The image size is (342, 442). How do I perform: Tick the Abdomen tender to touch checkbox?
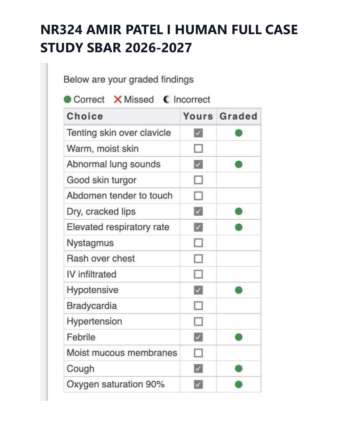point(198,196)
